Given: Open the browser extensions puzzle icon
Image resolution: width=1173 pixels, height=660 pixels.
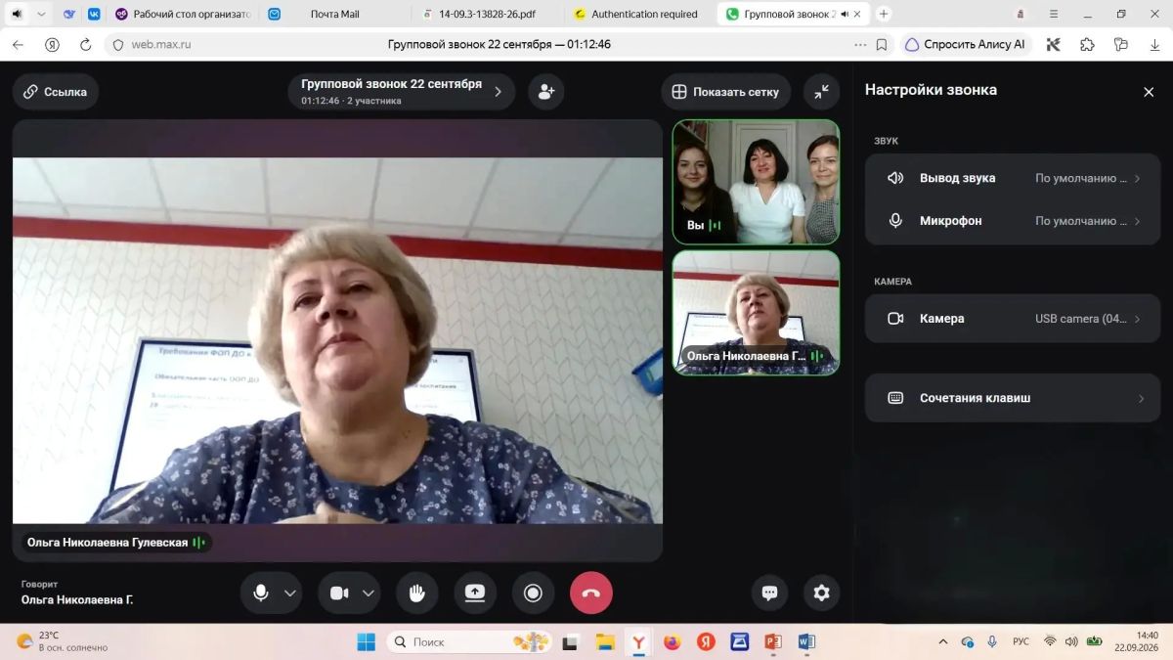Looking at the screenshot, I should (1087, 44).
